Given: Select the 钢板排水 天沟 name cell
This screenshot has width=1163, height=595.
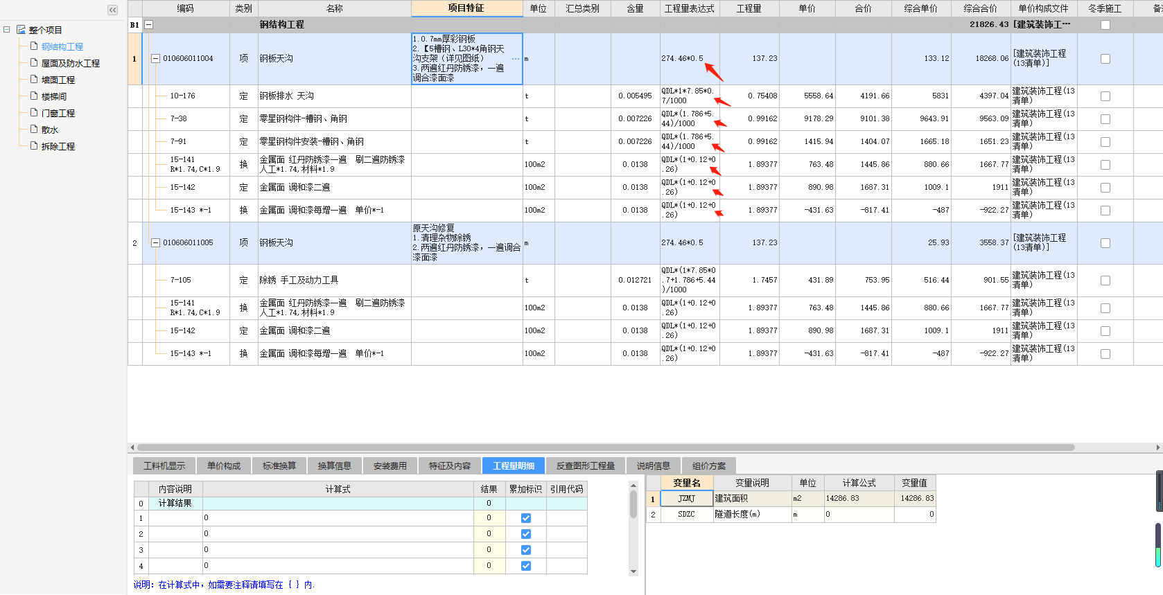Looking at the screenshot, I should [x=335, y=96].
